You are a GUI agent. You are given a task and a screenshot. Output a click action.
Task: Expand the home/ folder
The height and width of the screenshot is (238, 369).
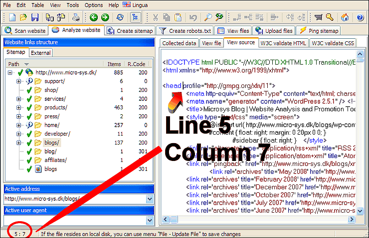click(18, 125)
